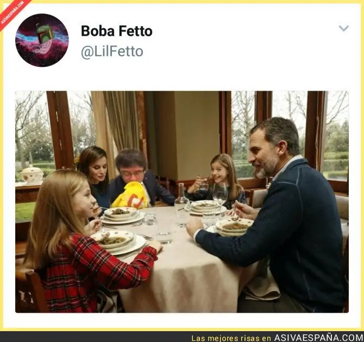Select the man wearing glasses in the photo
Image resolution: width=364 pixels, height=342 pixels.
[x=139, y=176]
